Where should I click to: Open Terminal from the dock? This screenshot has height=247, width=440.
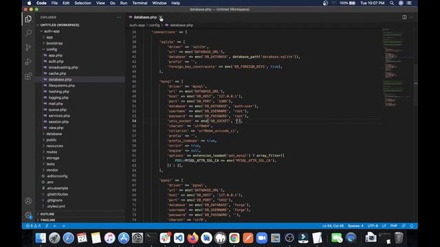point(151,238)
